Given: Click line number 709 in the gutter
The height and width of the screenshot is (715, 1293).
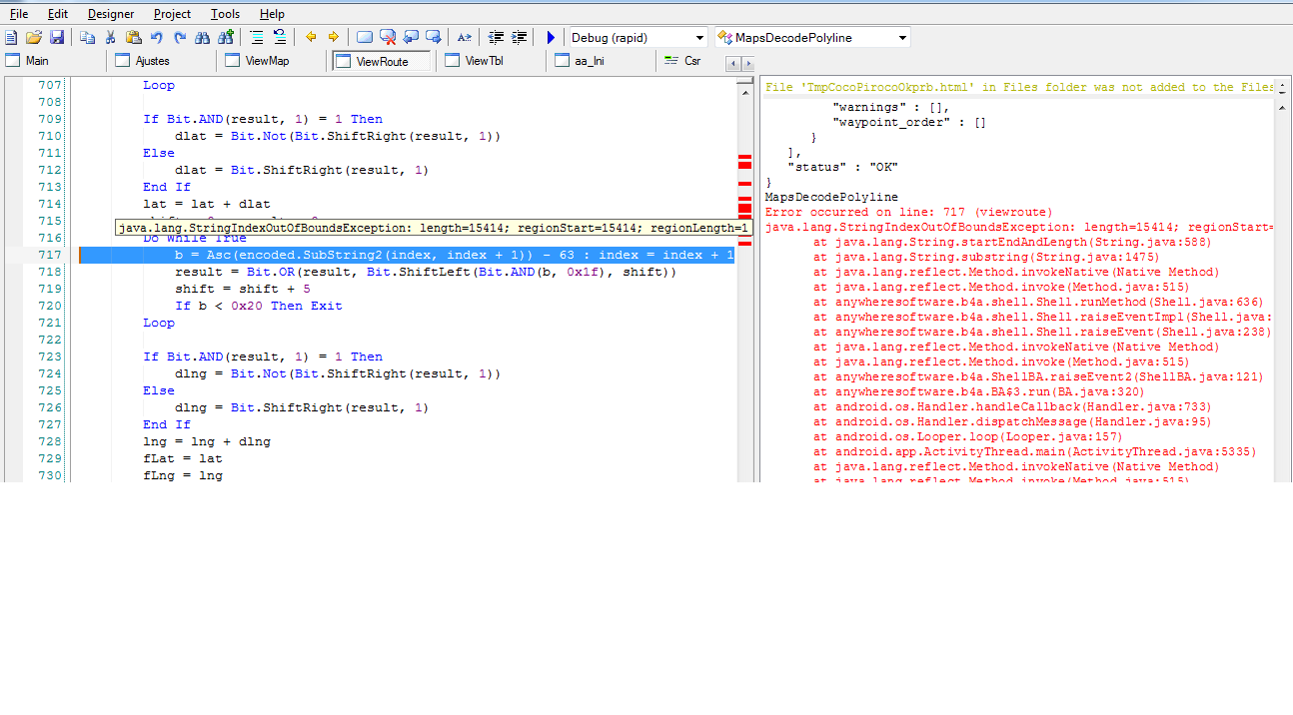Looking at the screenshot, I should pos(50,119).
